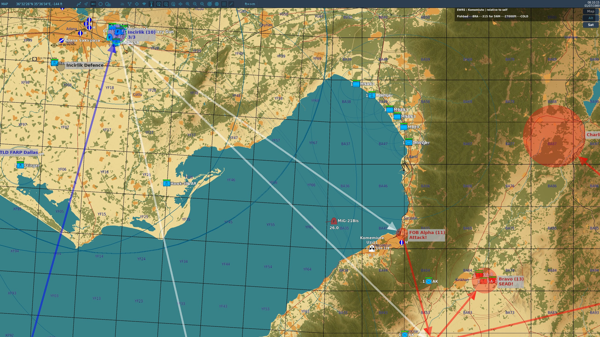
Task: Toggle the MGRS grid overlay button
Action: tap(224, 4)
